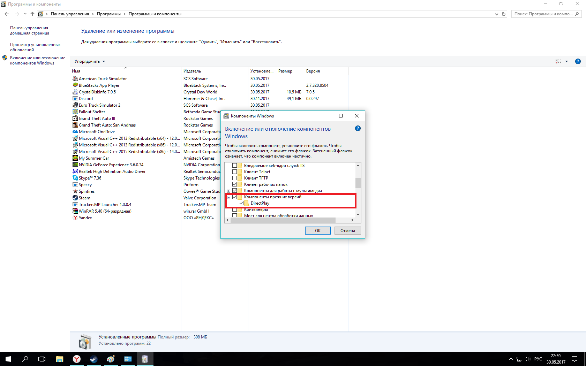The height and width of the screenshot is (366, 586).
Task: Select the Skype 7.36 icon
Action: tap(75, 178)
